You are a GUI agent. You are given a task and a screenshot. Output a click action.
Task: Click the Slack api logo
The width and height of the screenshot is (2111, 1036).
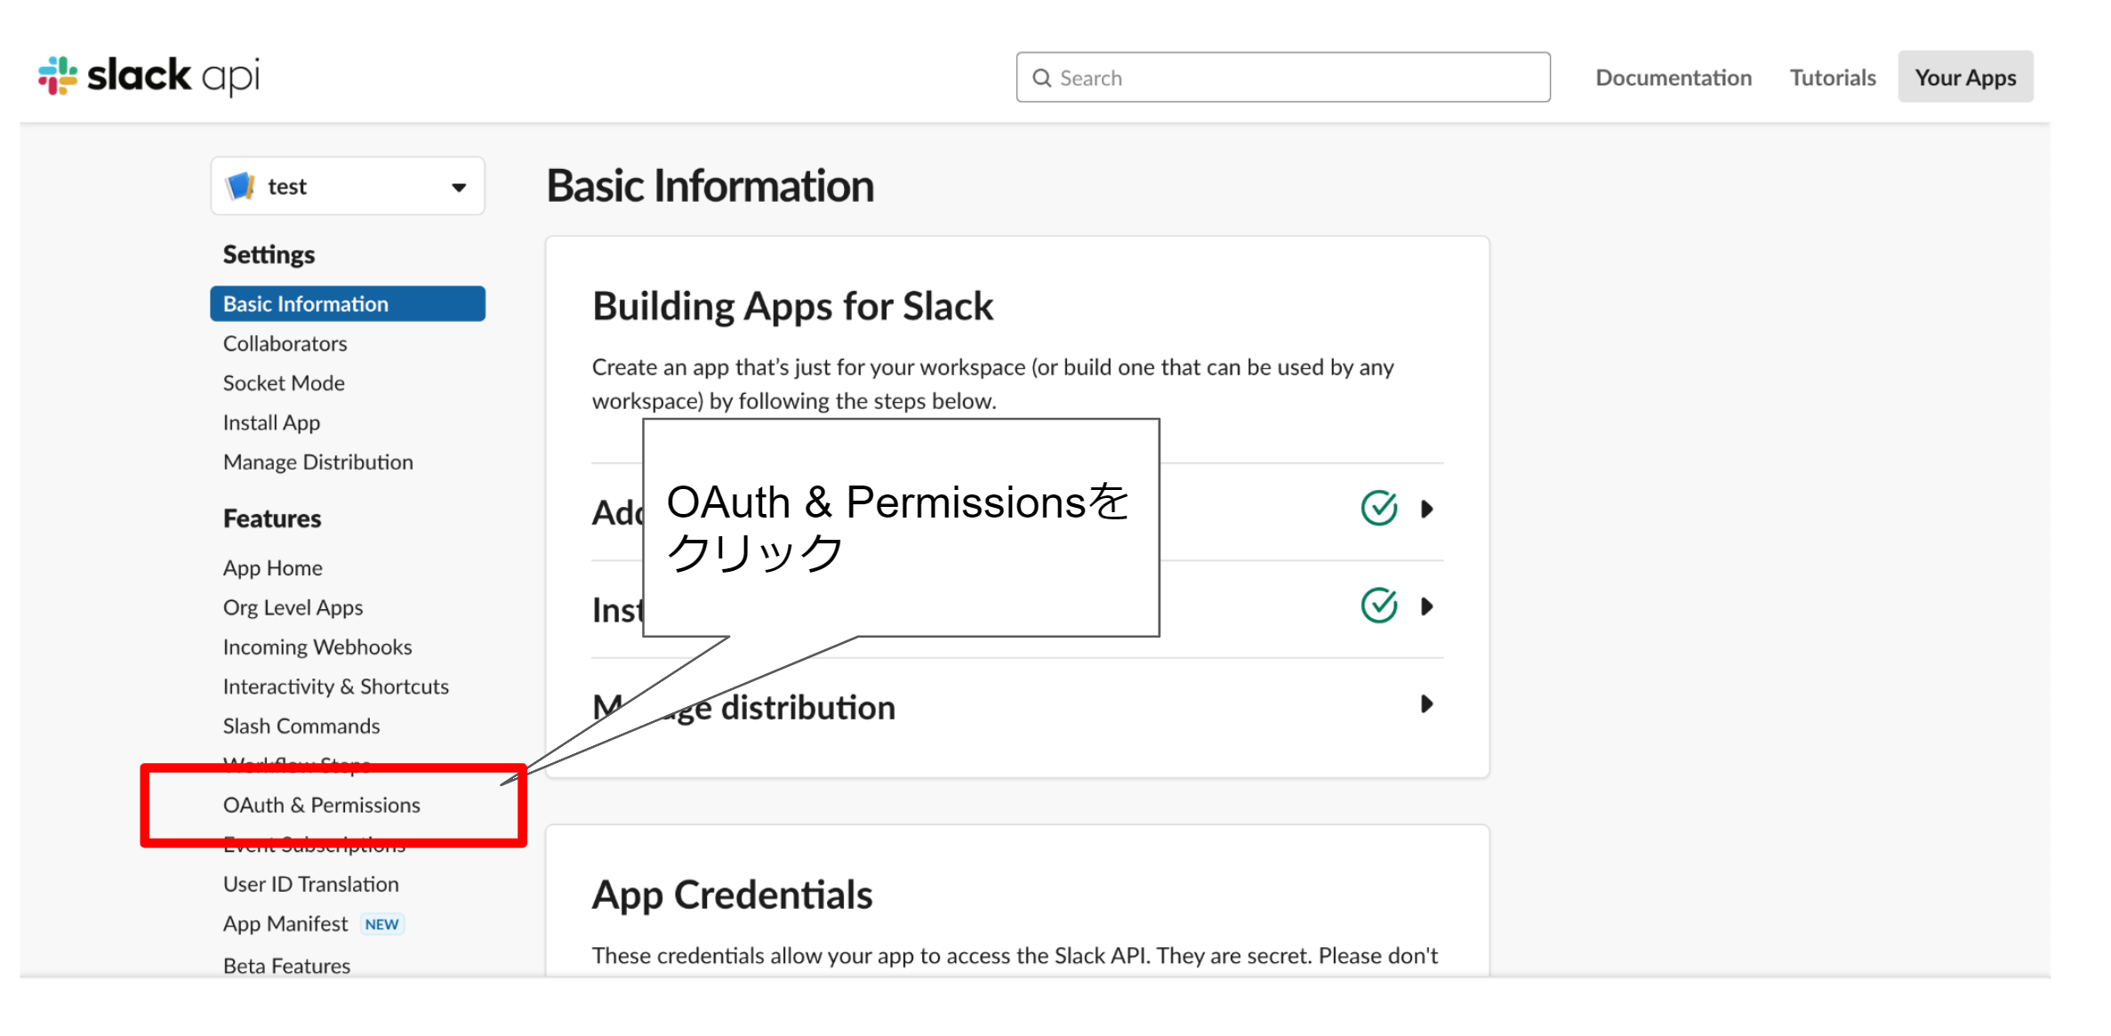(x=147, y=75)
